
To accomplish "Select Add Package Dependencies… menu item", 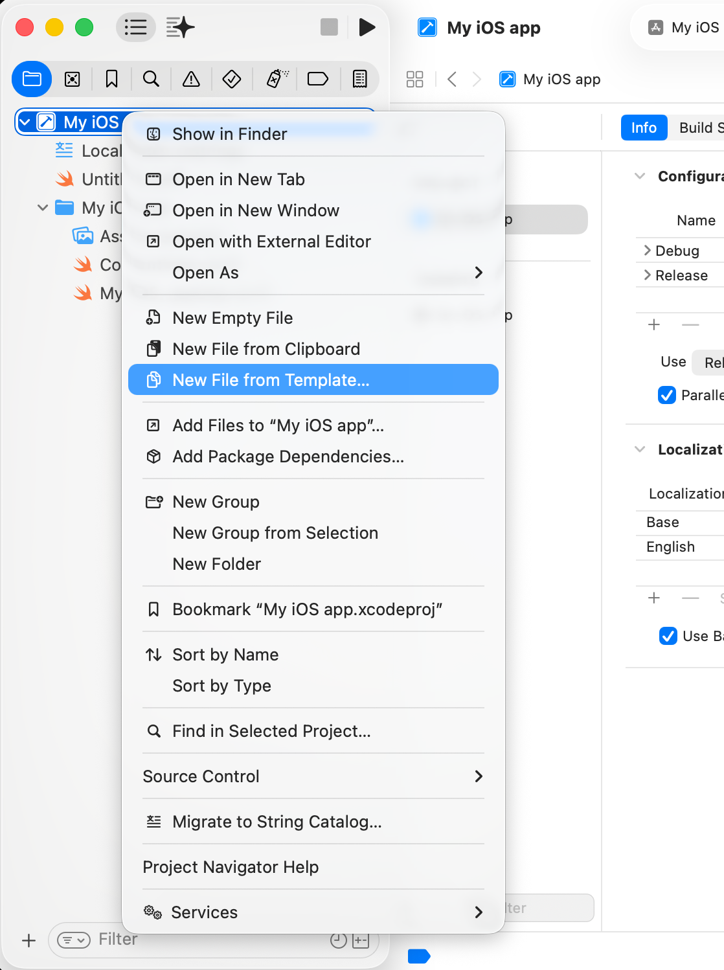I will point(288,457).
